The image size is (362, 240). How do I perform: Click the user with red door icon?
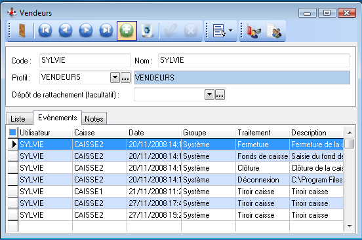coord(254,31)
